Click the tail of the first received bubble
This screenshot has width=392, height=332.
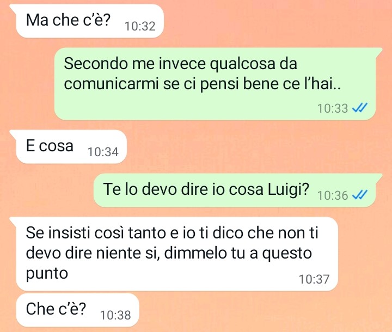[x=13, y=8]
